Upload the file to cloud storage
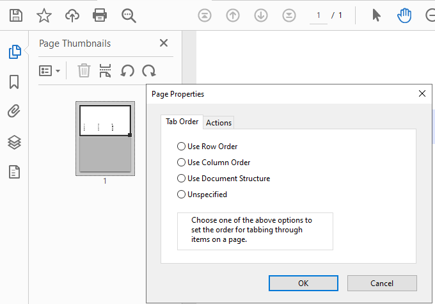 pos(72,15)
